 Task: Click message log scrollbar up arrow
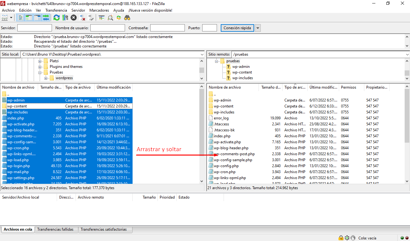point(407,36)
